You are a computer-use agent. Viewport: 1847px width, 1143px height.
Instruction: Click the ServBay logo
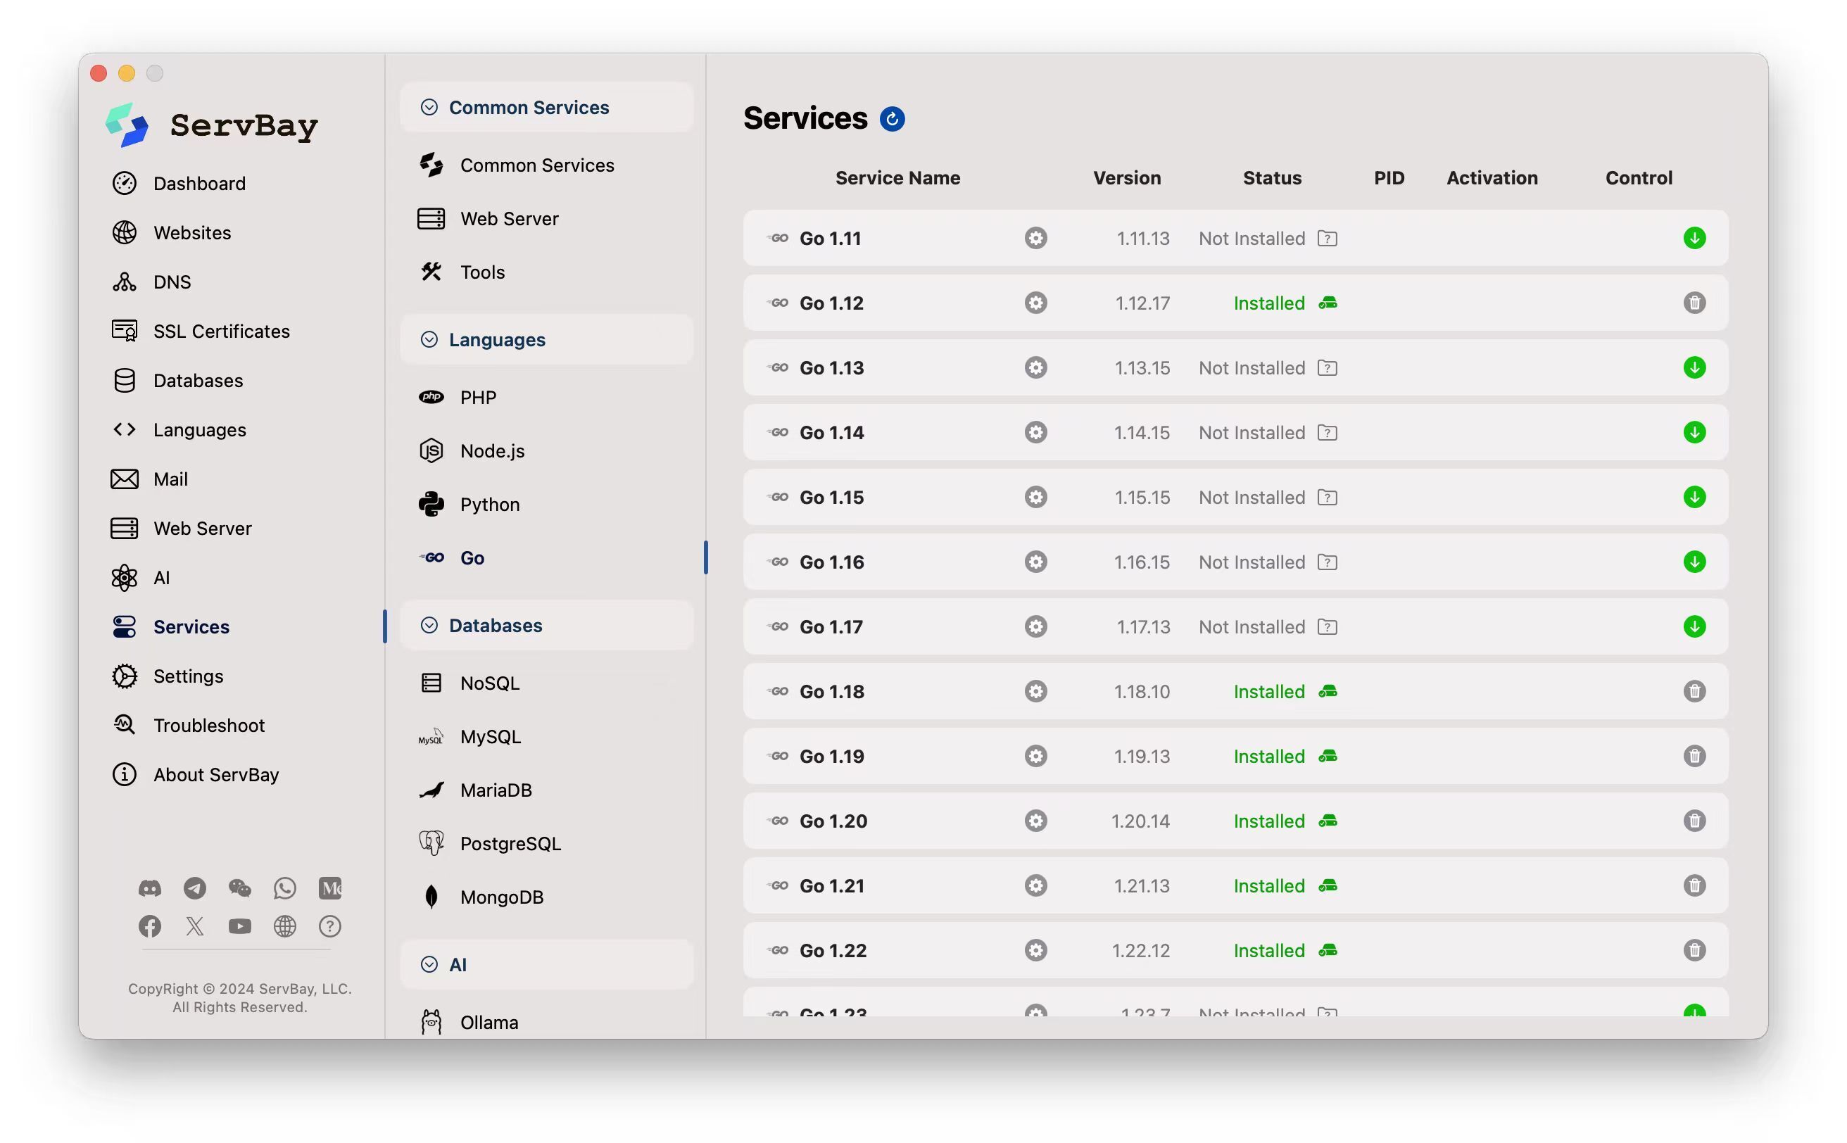click(x=212, y=125)
